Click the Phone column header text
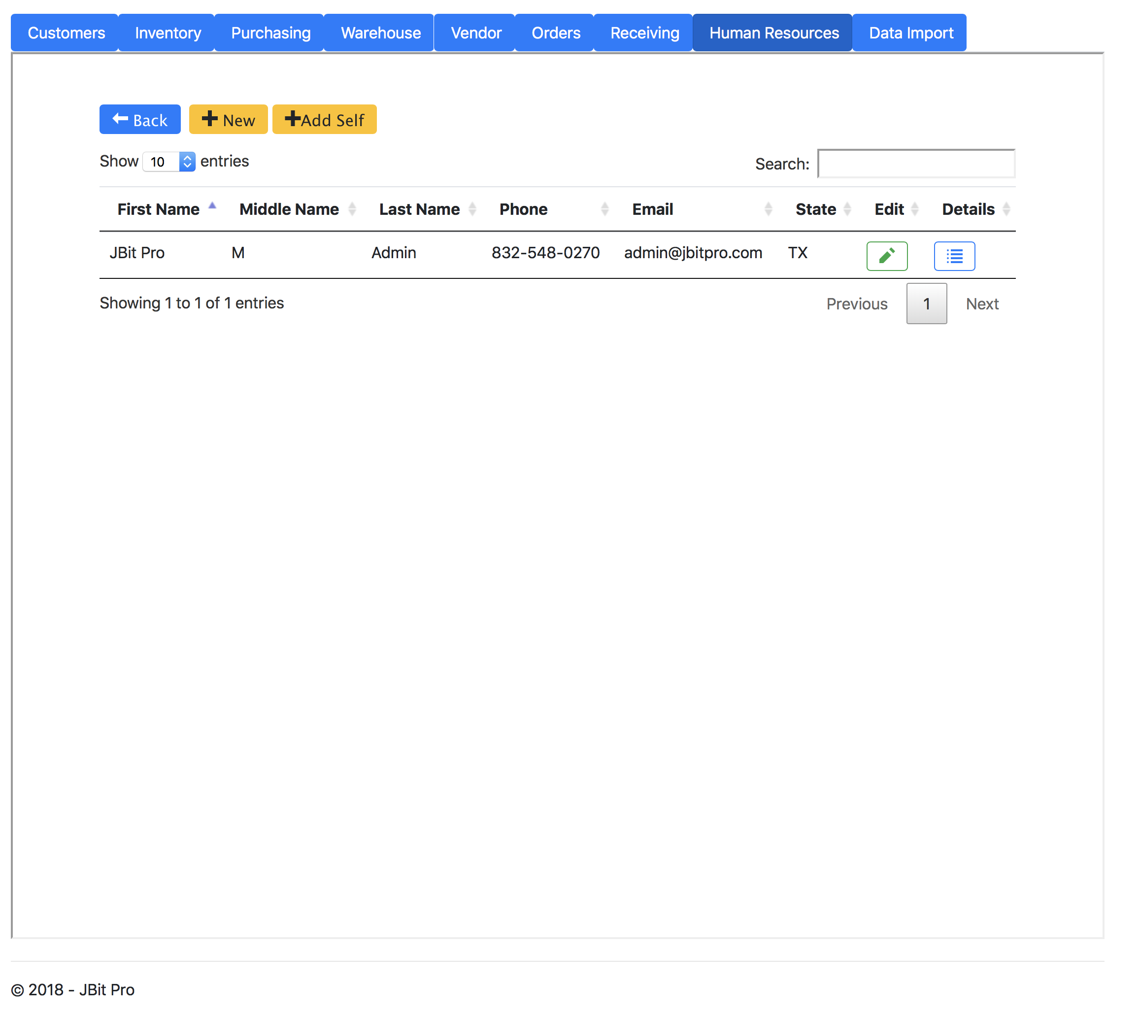The height and width of the screenshot is (1015, 1139). click(523, 209)
